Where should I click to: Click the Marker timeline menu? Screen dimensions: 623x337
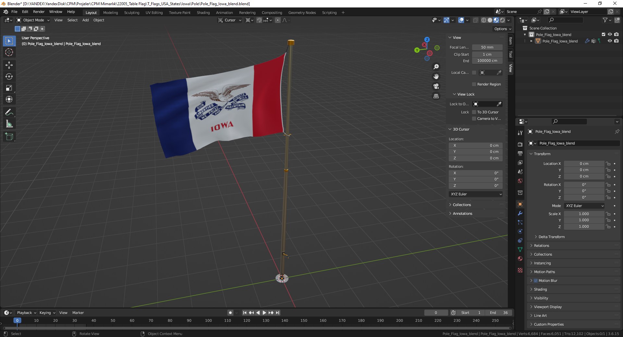click(x=78, y=313)
